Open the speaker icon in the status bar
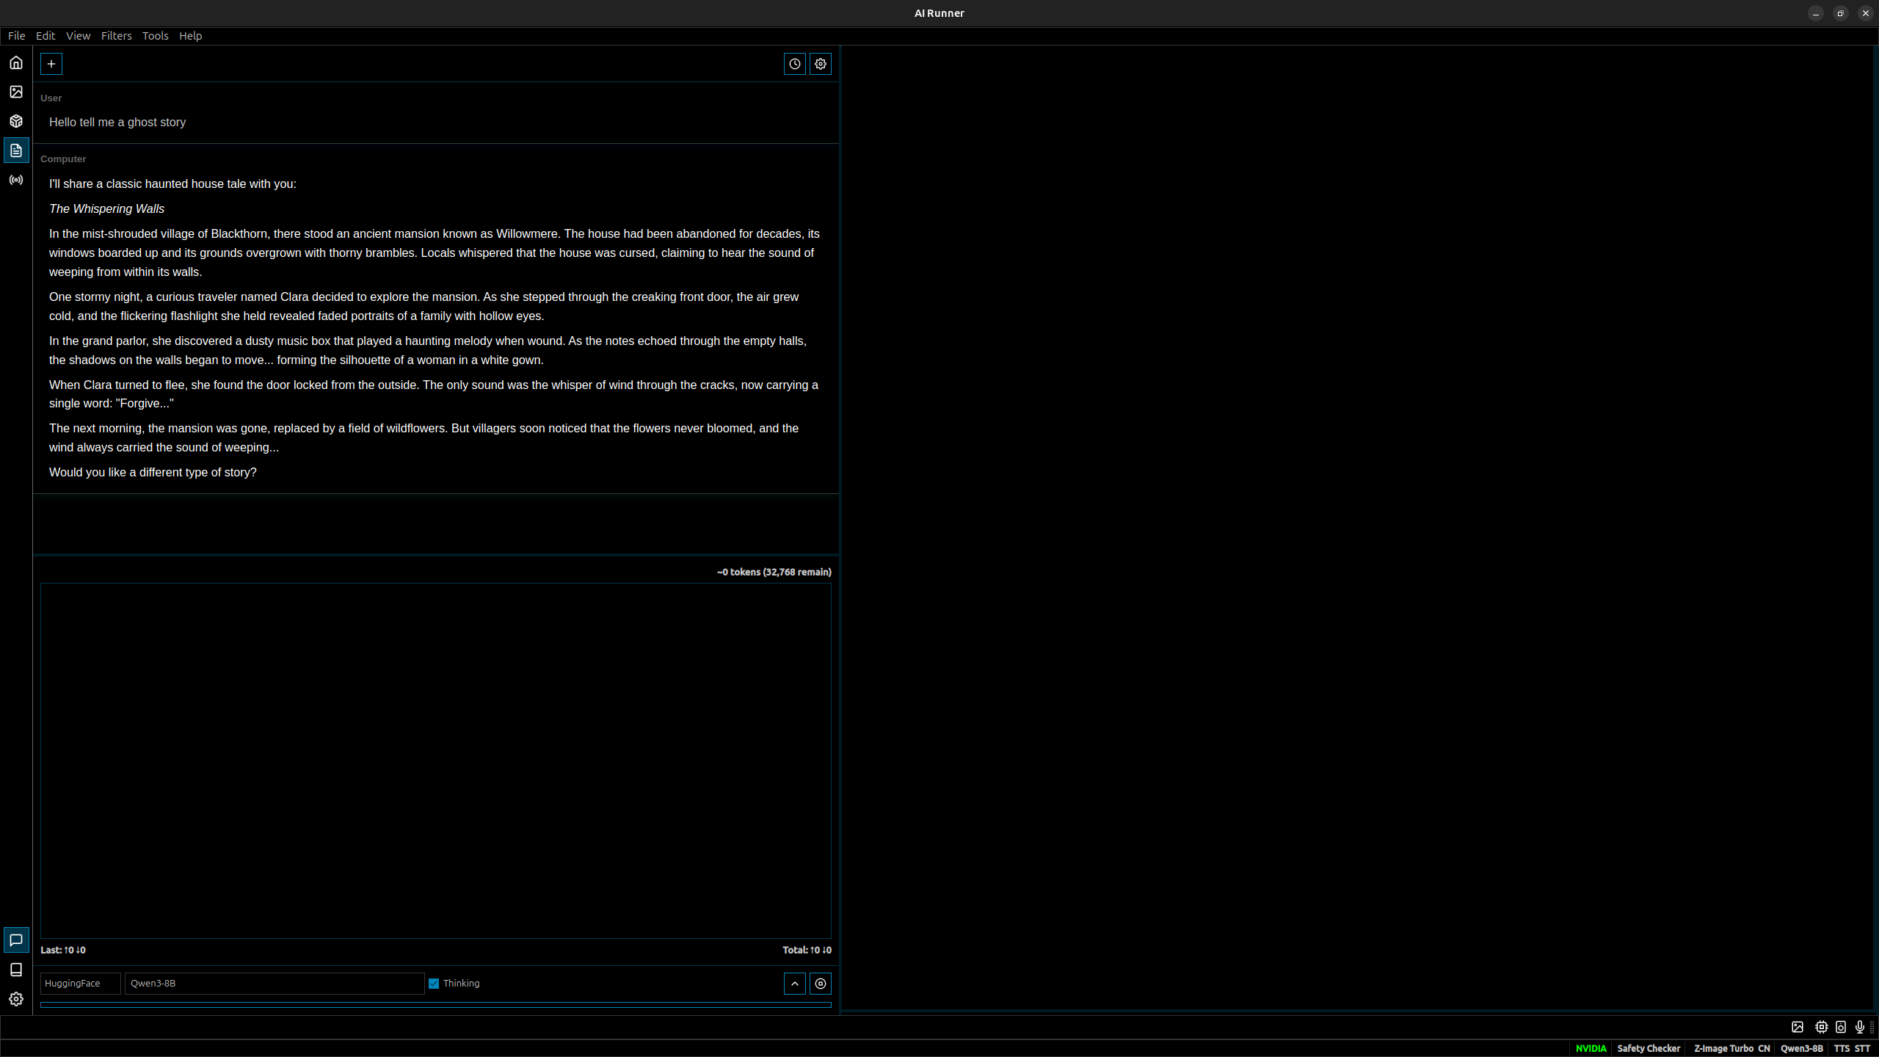Screen dimensions: 1879x1057 [x=1840, y=1027]
